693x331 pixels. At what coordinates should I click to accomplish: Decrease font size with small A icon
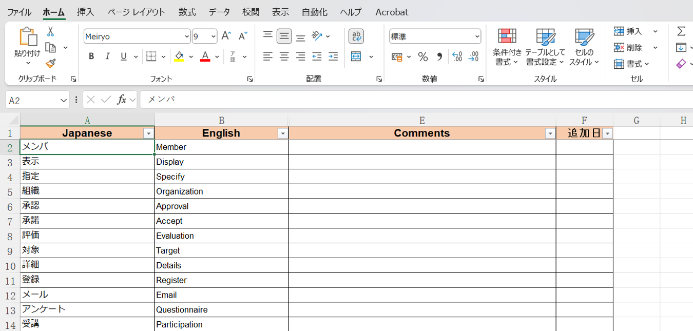243,36
